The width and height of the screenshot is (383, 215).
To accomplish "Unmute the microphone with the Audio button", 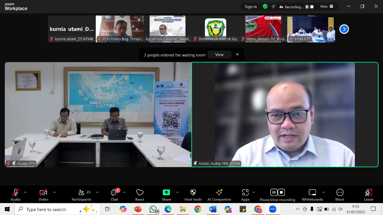I will click(x=16, y=195).
